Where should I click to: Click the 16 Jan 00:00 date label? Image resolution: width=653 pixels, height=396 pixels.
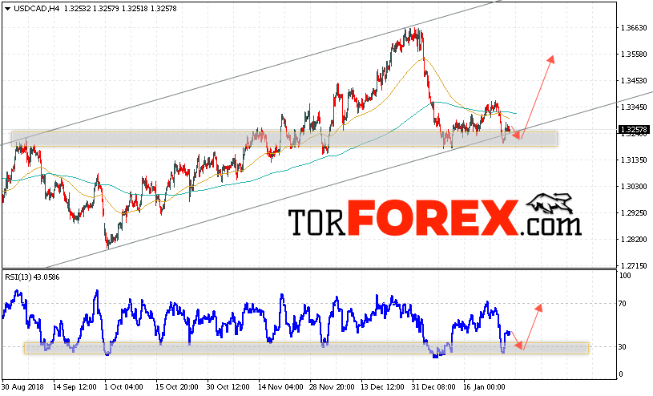click(485, 387)
